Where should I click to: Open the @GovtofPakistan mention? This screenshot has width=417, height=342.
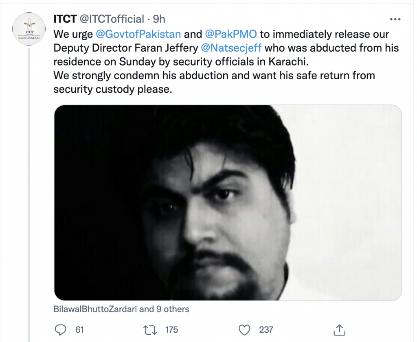(x=138, y=34)
